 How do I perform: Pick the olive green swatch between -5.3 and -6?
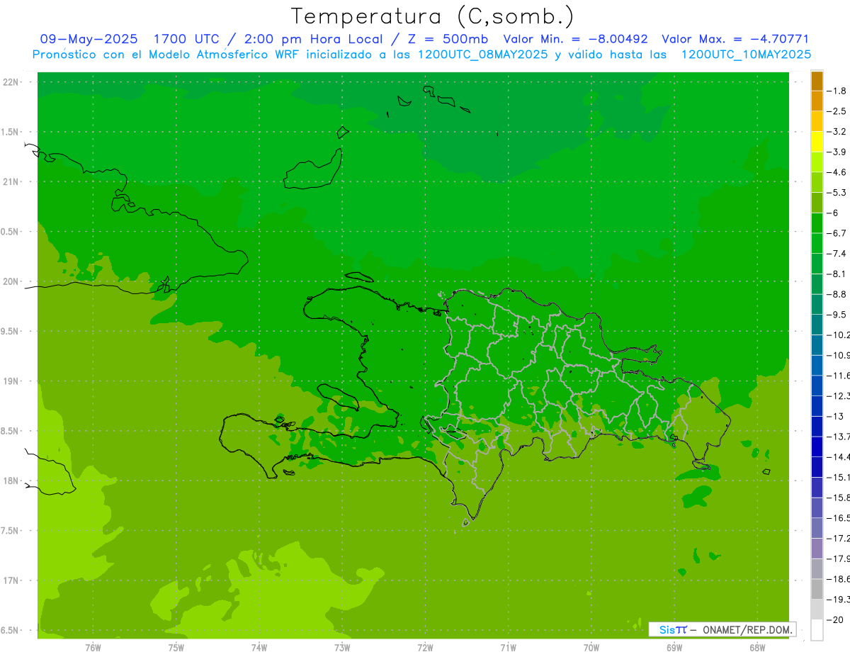click(817, 203)
